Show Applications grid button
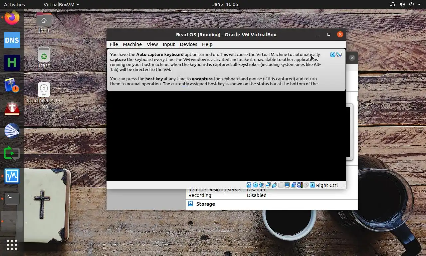This screenshot has width=426, height=256. [12, 245]
